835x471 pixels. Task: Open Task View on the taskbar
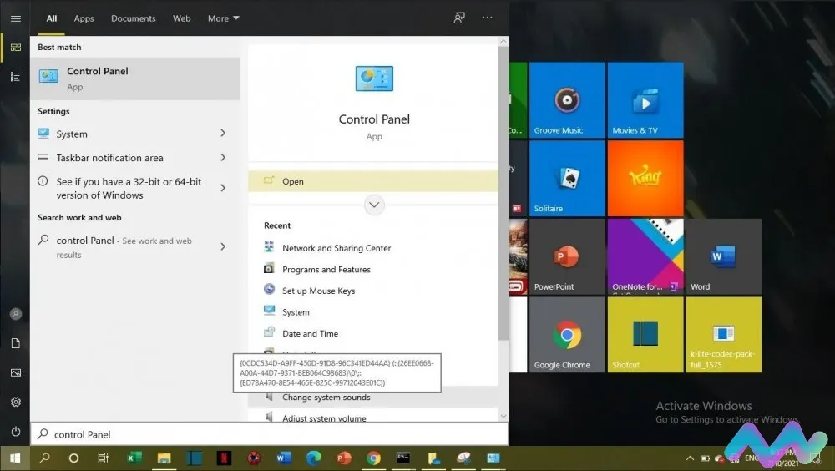point(104,458)
